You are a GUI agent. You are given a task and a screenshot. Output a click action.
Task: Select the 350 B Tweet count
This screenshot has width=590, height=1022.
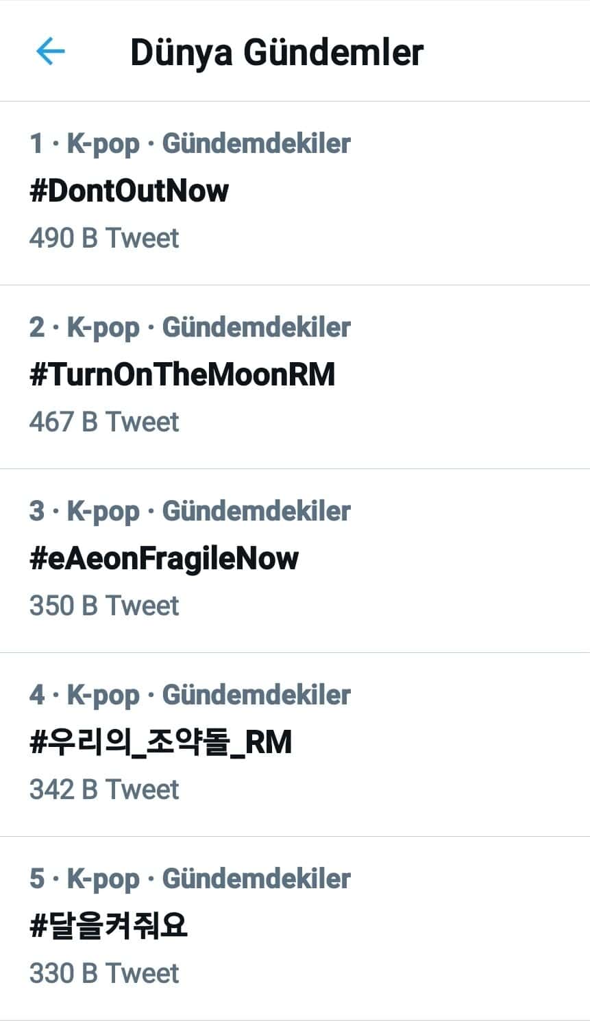[104, 606]
